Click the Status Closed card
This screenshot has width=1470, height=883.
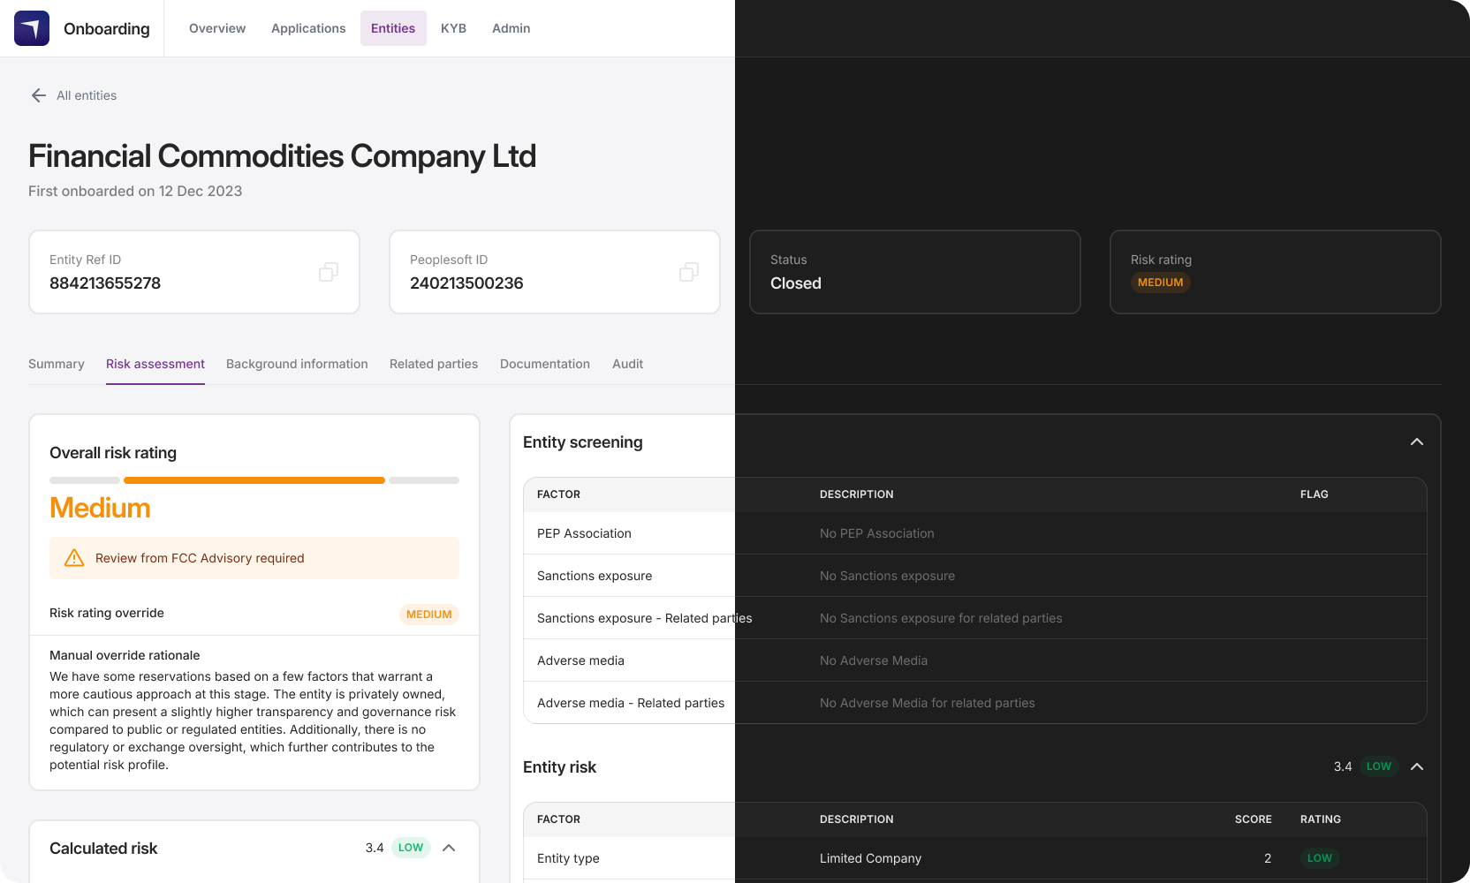click(915, 272)
